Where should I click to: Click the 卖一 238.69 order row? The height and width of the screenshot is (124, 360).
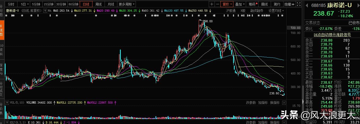332,56
